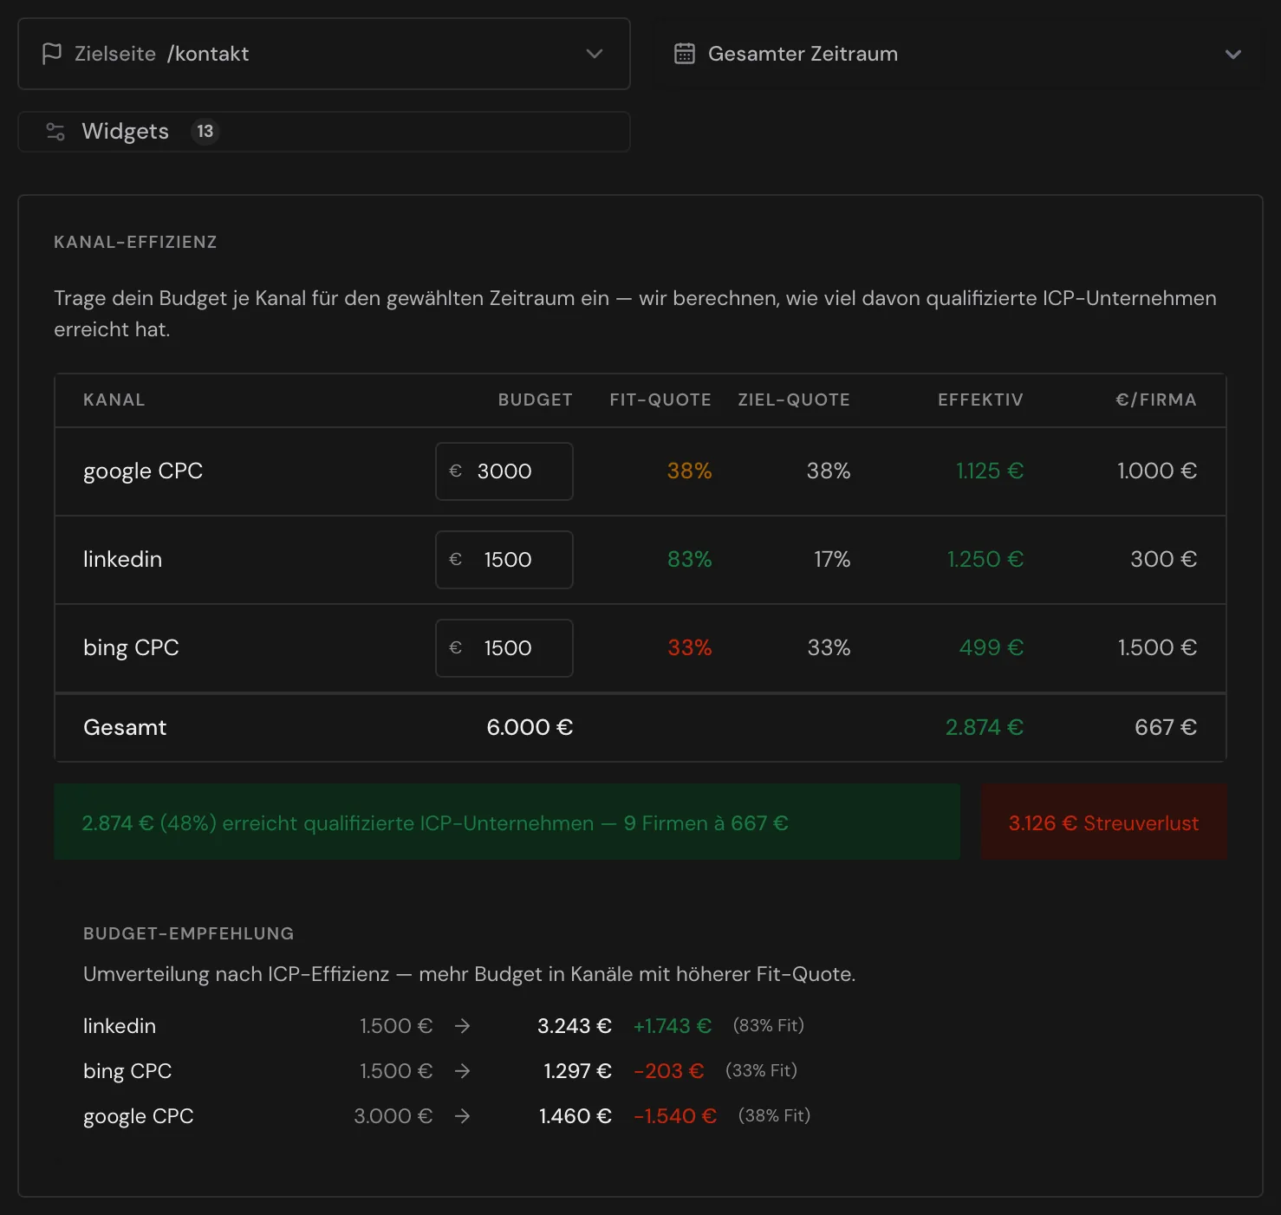Click the green qualified ICP summary banner

tap(507, 822)
